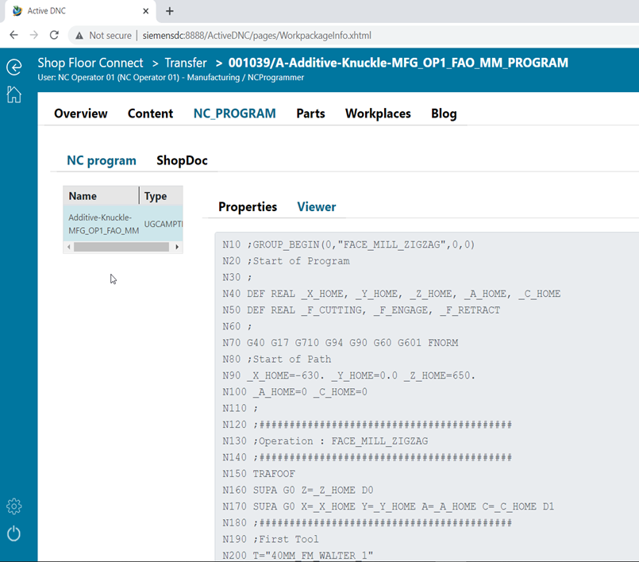Click the User NC Operator 01 info text
This screenshot has width=639, height=562.
click(x=171, y=78)
